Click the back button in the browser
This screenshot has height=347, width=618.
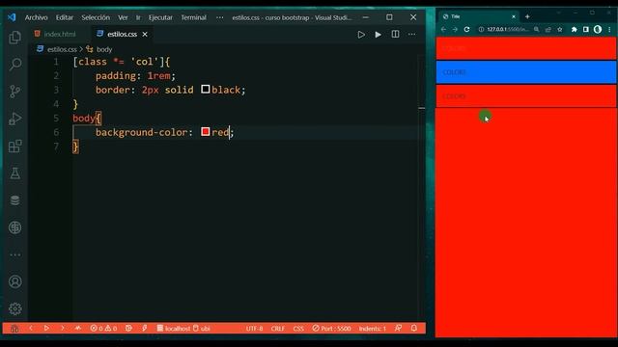pos(443,29)
